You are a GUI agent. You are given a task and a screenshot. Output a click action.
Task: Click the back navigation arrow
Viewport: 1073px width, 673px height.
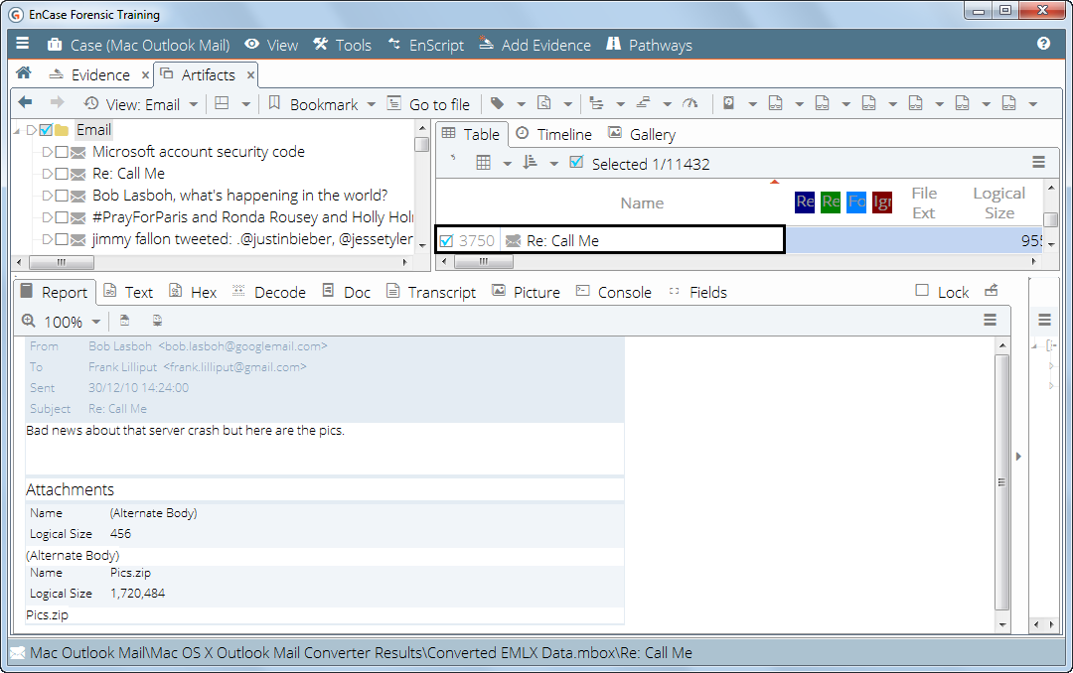23,103
